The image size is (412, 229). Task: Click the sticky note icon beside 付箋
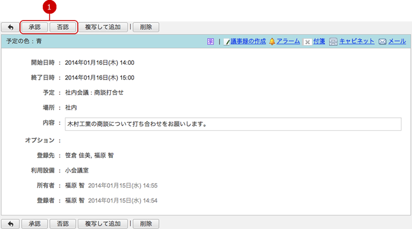pos(307,42)
